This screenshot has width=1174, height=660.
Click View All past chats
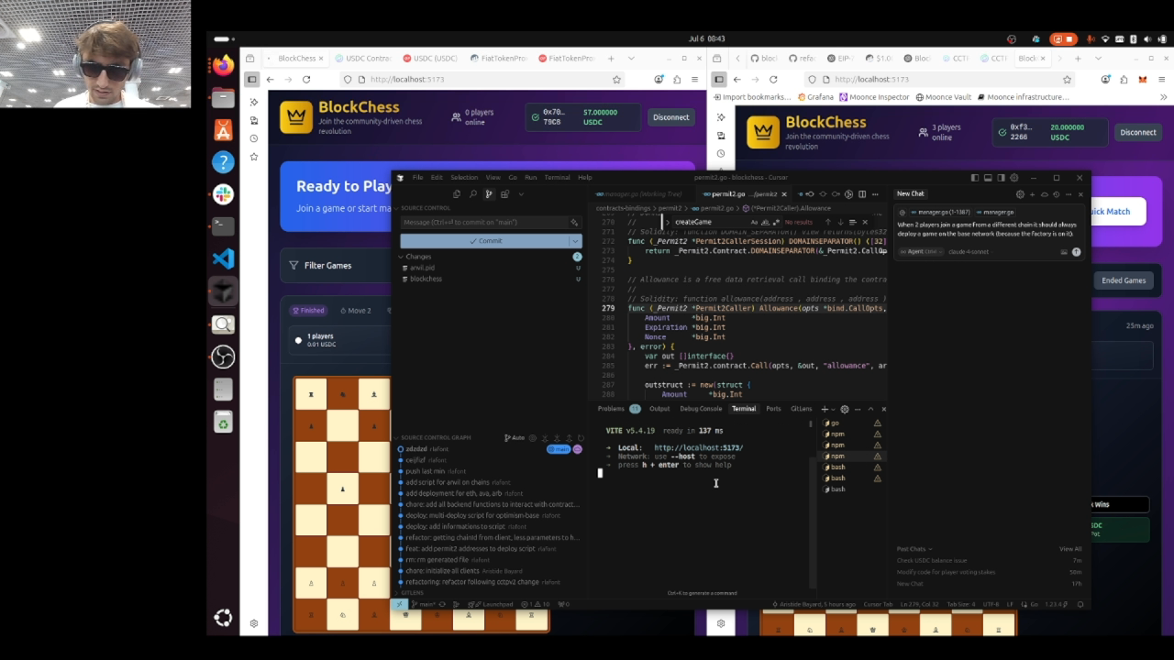[x=1070, y=549]
